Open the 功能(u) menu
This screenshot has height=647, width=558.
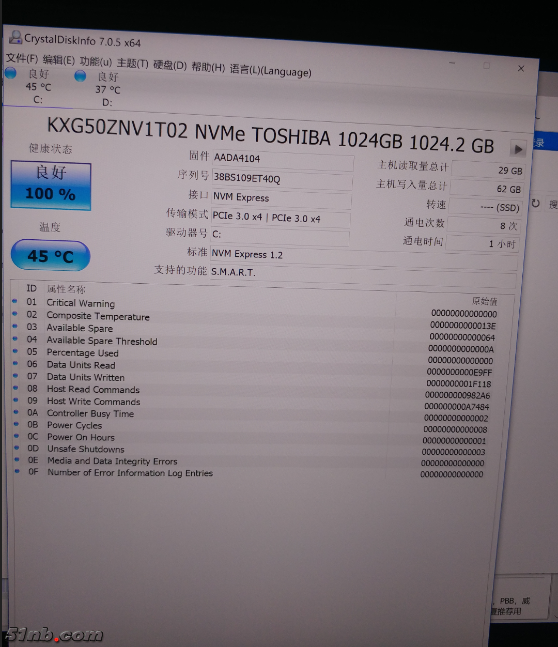coord(96,61)
